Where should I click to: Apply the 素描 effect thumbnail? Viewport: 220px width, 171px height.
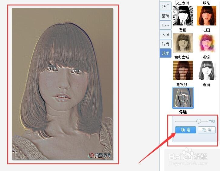207,70
